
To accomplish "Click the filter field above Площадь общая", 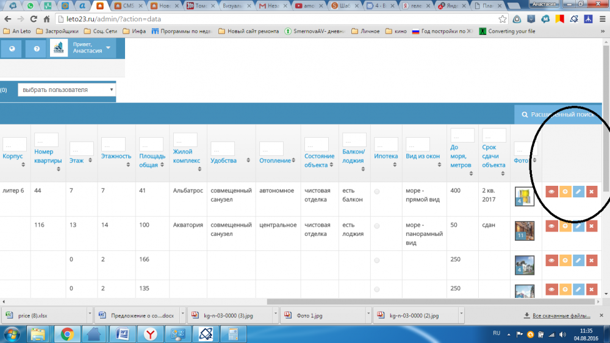I will click(x=151, y=144).
